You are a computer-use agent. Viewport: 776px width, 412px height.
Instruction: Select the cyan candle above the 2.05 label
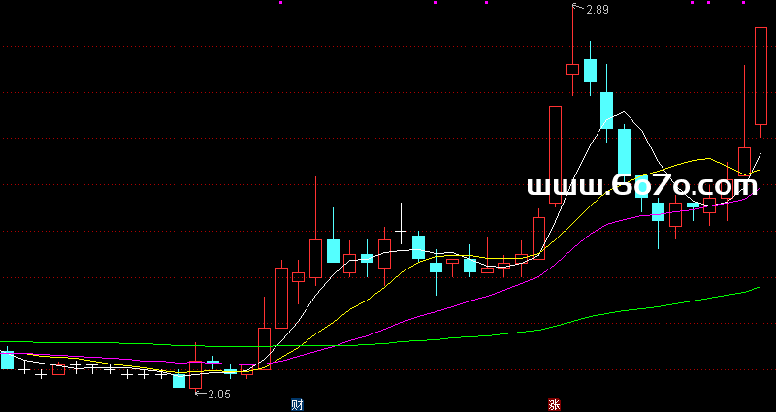pyautogui.click(x=178, y=380)
